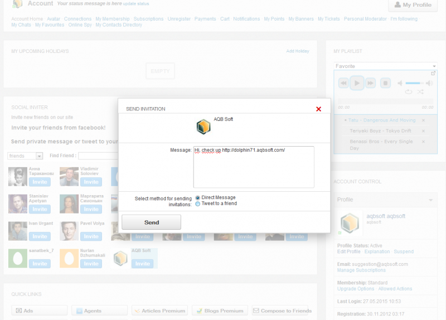Select Teriyaki Boyz - Tokyo Drift track
This screenshot has height=320, width=446.
[380, 131]
